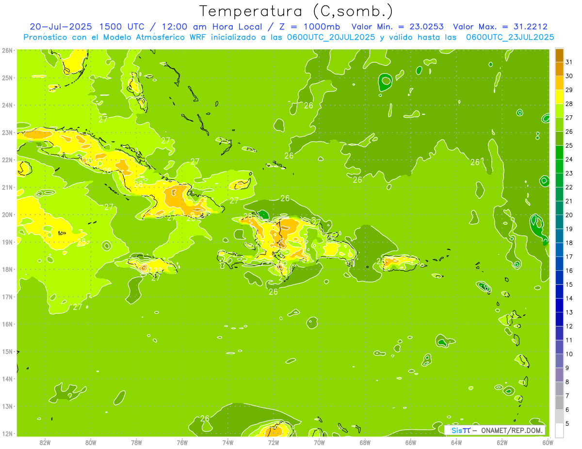Click the 82W longitude axis label
Screen dimensions: 582x449
point(45,442)
